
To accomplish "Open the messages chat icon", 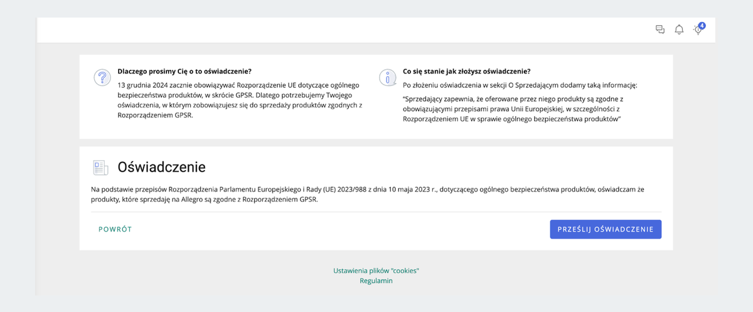I will click(660, 30).
